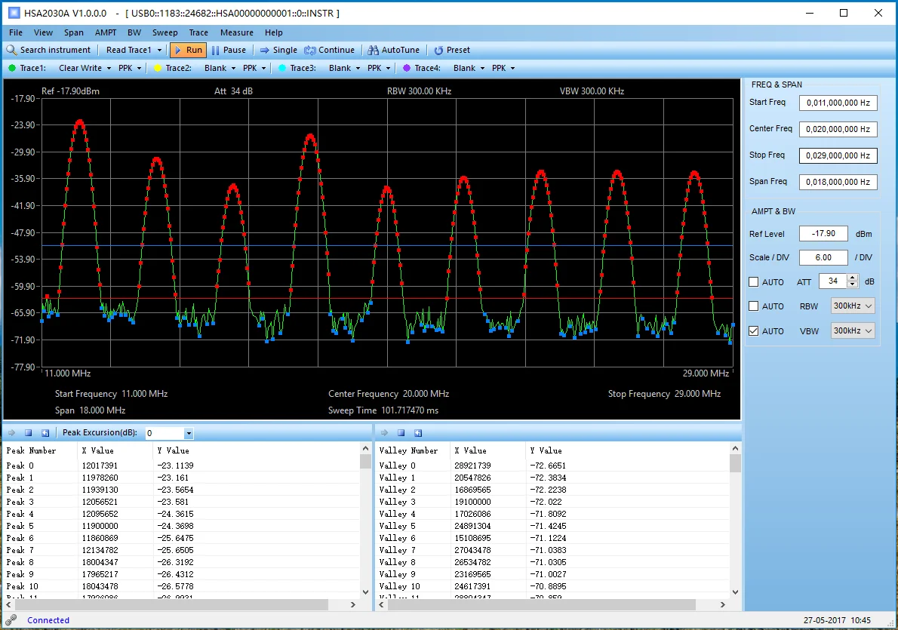The image size is (898, 630).
Task: Check the AUTO box for RBW
Action: pyautogui.click(x=754, y=306)
